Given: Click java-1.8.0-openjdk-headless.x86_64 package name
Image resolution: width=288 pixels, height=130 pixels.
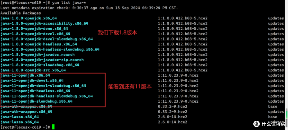Looking at the screenshot, I should pyautogui.click(x=39, y=44).
